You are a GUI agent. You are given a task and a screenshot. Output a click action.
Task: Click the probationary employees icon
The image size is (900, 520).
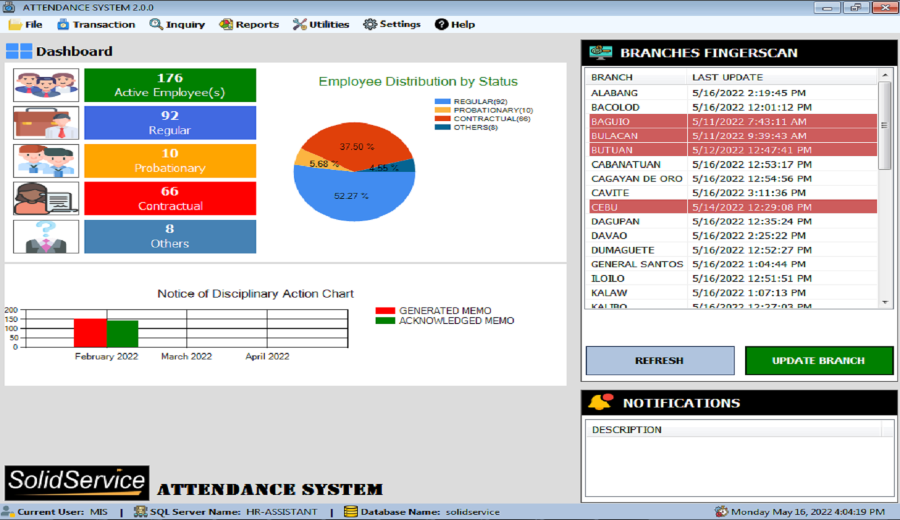46,161
